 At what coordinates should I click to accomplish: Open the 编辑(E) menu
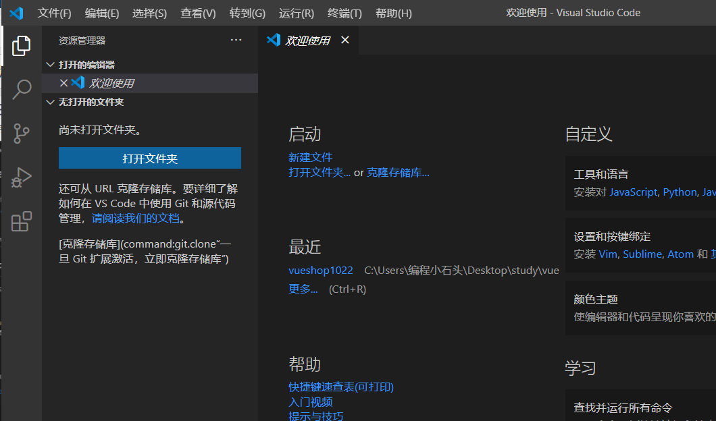pos(102,13)
